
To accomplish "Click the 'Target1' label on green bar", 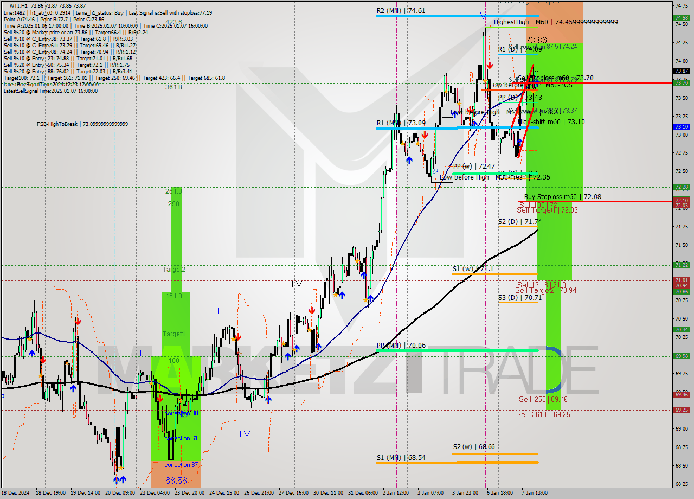I will pos(174,334).
